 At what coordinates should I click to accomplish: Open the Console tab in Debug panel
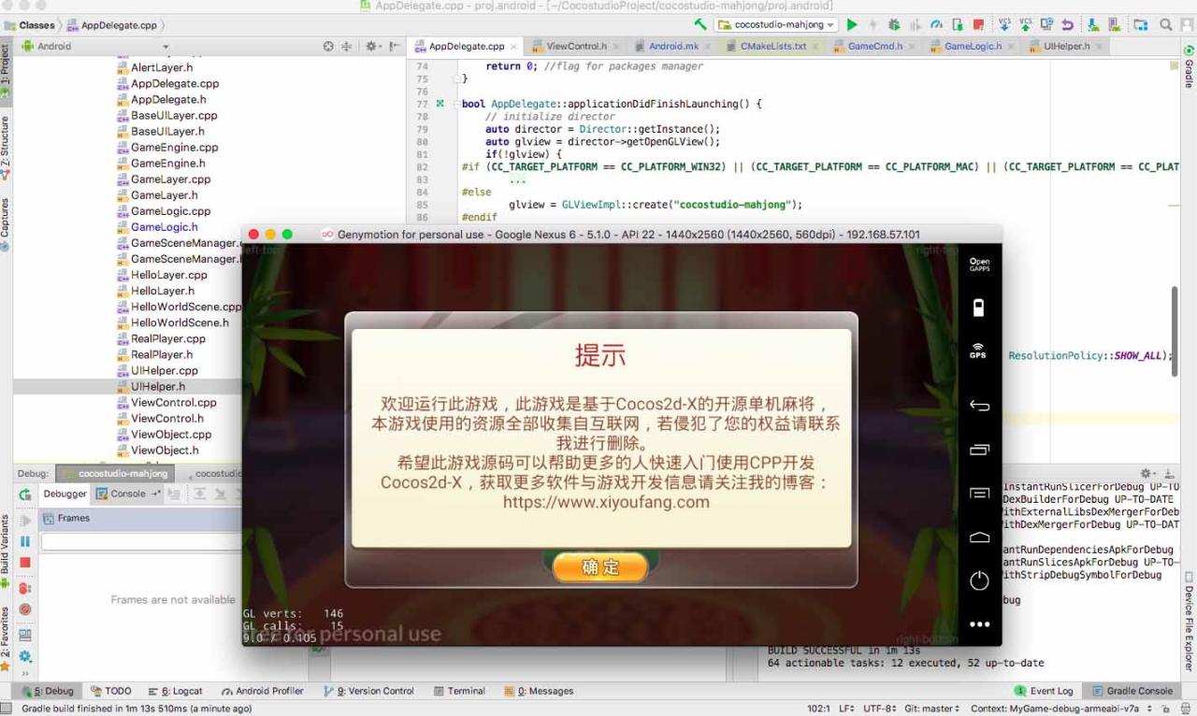coord(127,494)
